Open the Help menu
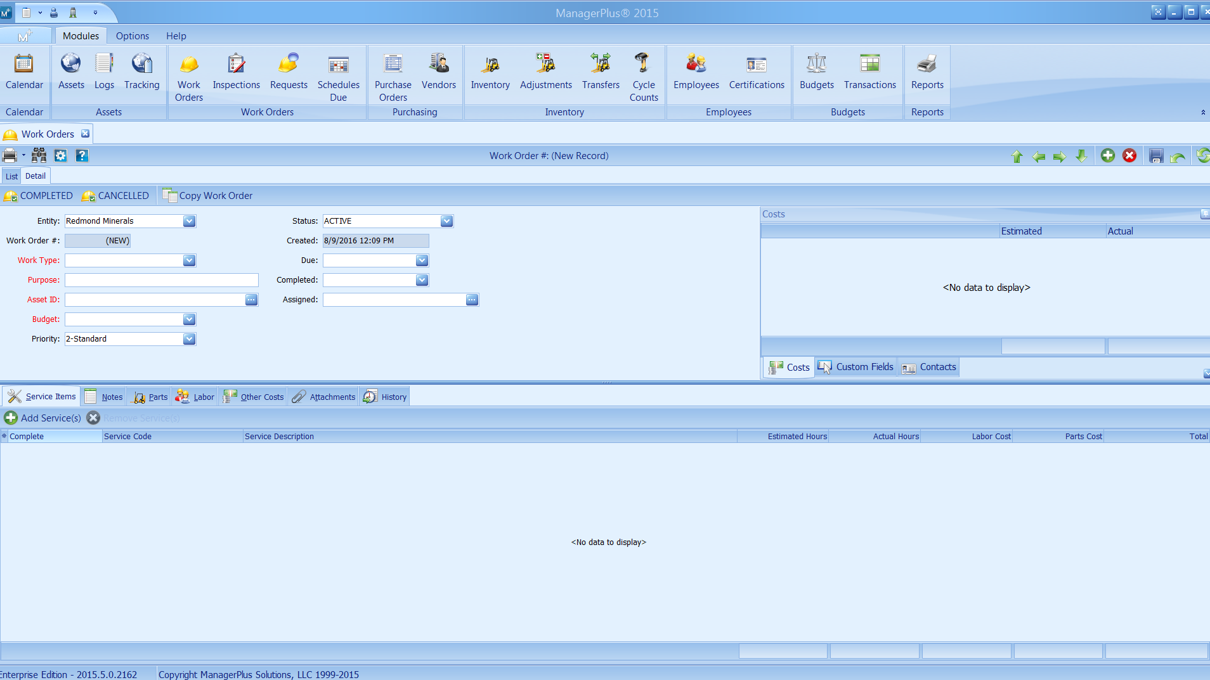1210x680 pixels. point(176,36)
